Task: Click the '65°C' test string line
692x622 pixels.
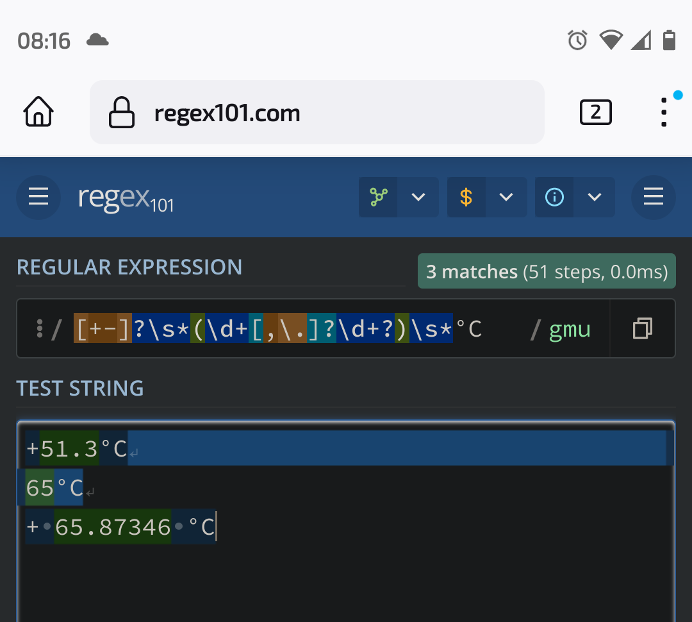Action: 54,488
